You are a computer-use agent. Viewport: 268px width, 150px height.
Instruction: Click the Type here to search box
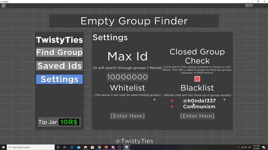[31, 147]
